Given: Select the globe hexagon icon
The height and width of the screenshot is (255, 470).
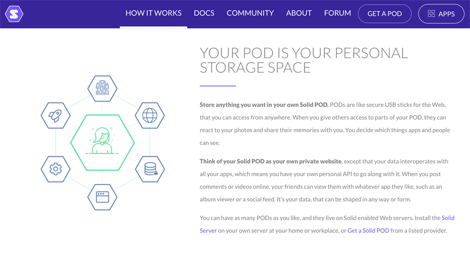Looking at the screenshot, I should pyautogui.click(x=149, y=115).
